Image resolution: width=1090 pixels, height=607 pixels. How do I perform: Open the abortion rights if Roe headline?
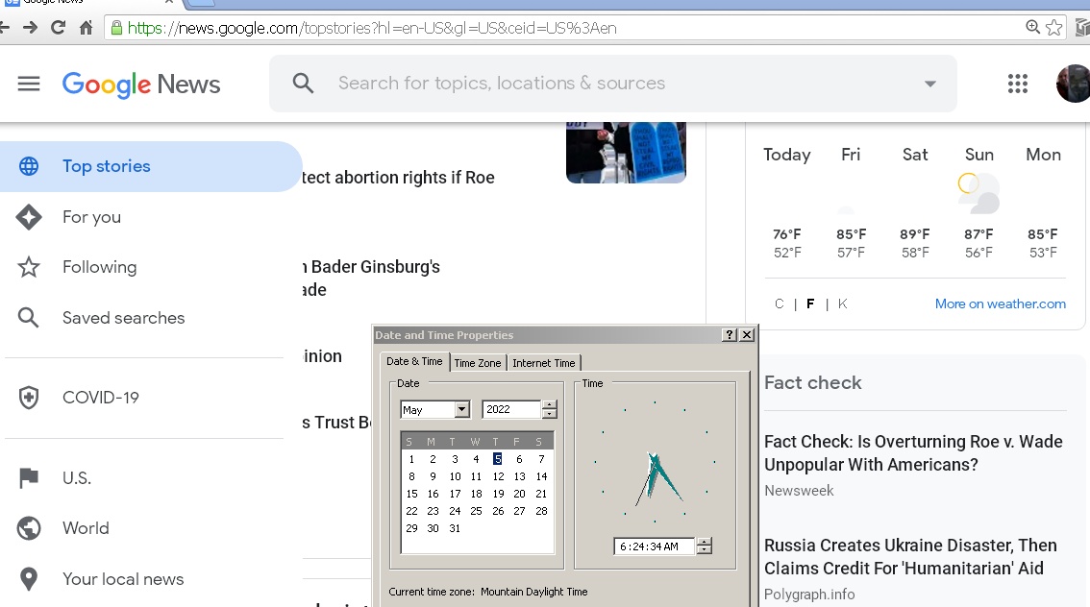pos(398,178)
